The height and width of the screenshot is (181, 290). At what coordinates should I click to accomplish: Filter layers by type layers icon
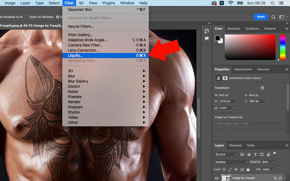(255, 154)
